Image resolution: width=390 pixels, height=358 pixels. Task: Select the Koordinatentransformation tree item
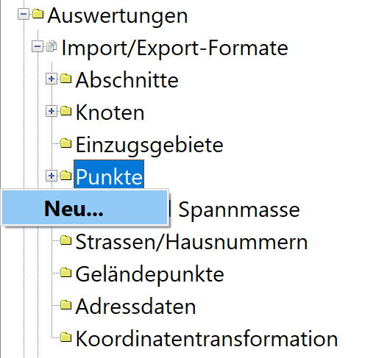(207, 339)
